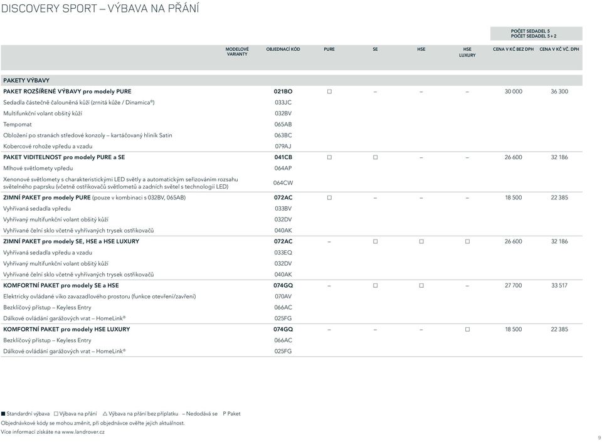Select order code "033EQ"

pyautogui.click(x=283, y=253)
